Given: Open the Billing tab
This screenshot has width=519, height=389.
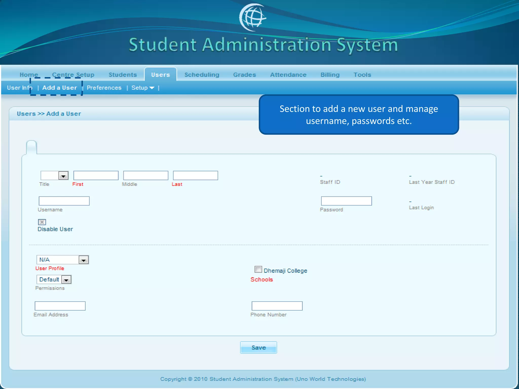Looking at the screenshot, I should [x=330, y=75].
